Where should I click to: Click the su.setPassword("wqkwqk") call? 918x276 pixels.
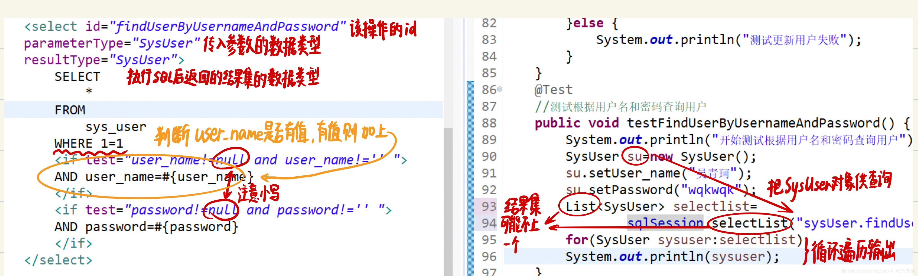point(661,190)
